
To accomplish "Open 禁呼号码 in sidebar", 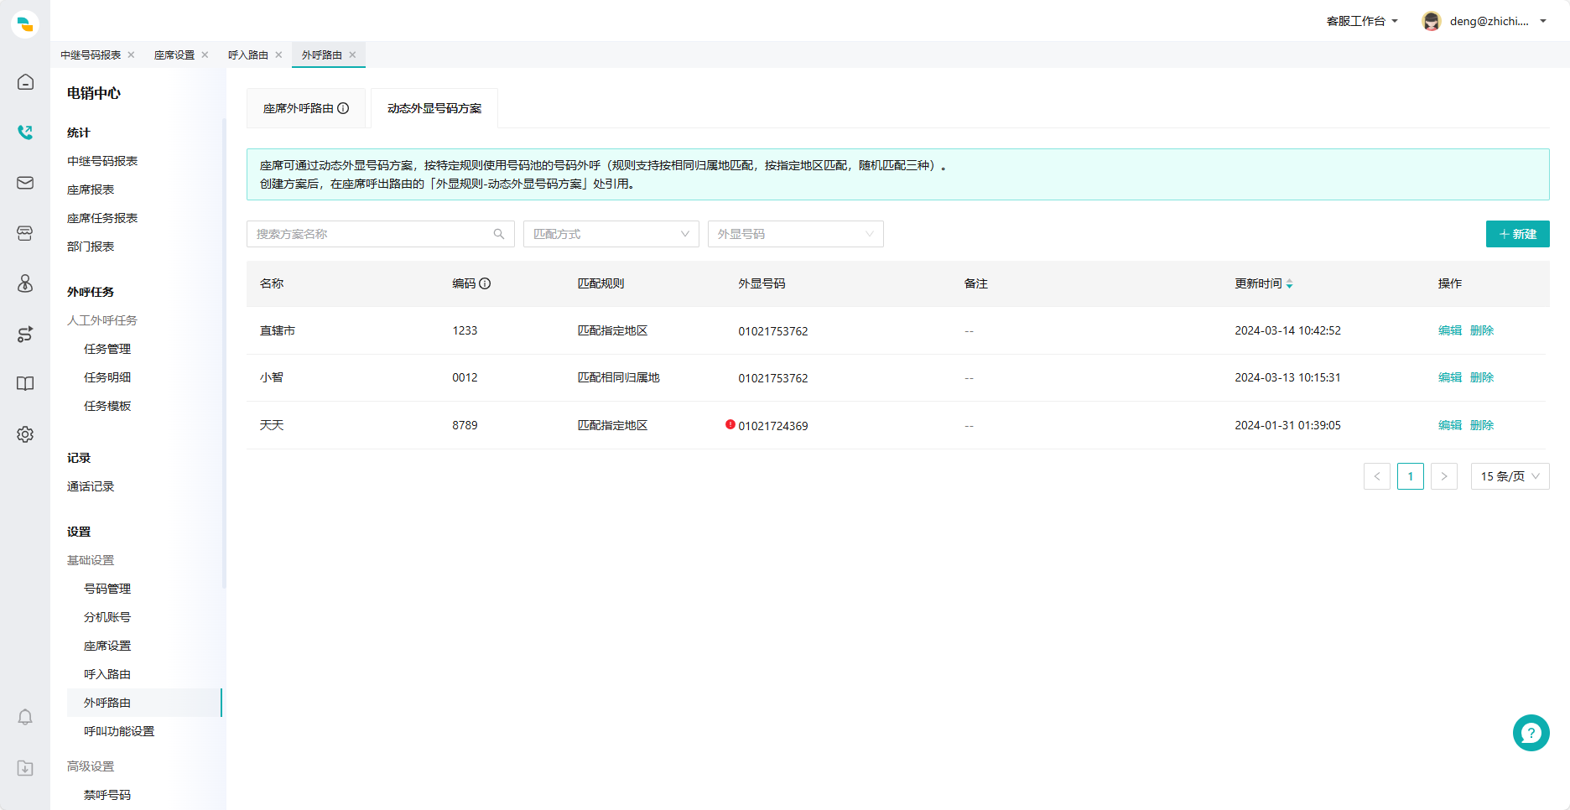I will pos(107,795).
